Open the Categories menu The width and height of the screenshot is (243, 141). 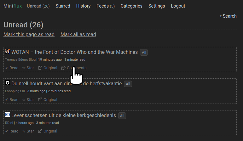131,6
